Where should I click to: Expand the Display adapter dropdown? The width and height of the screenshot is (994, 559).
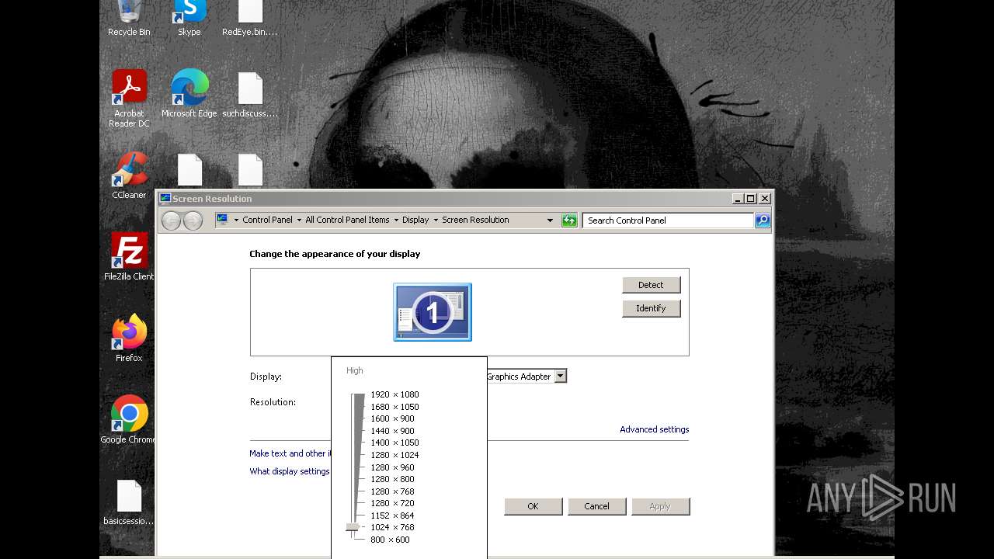click(x=561, y=377)
